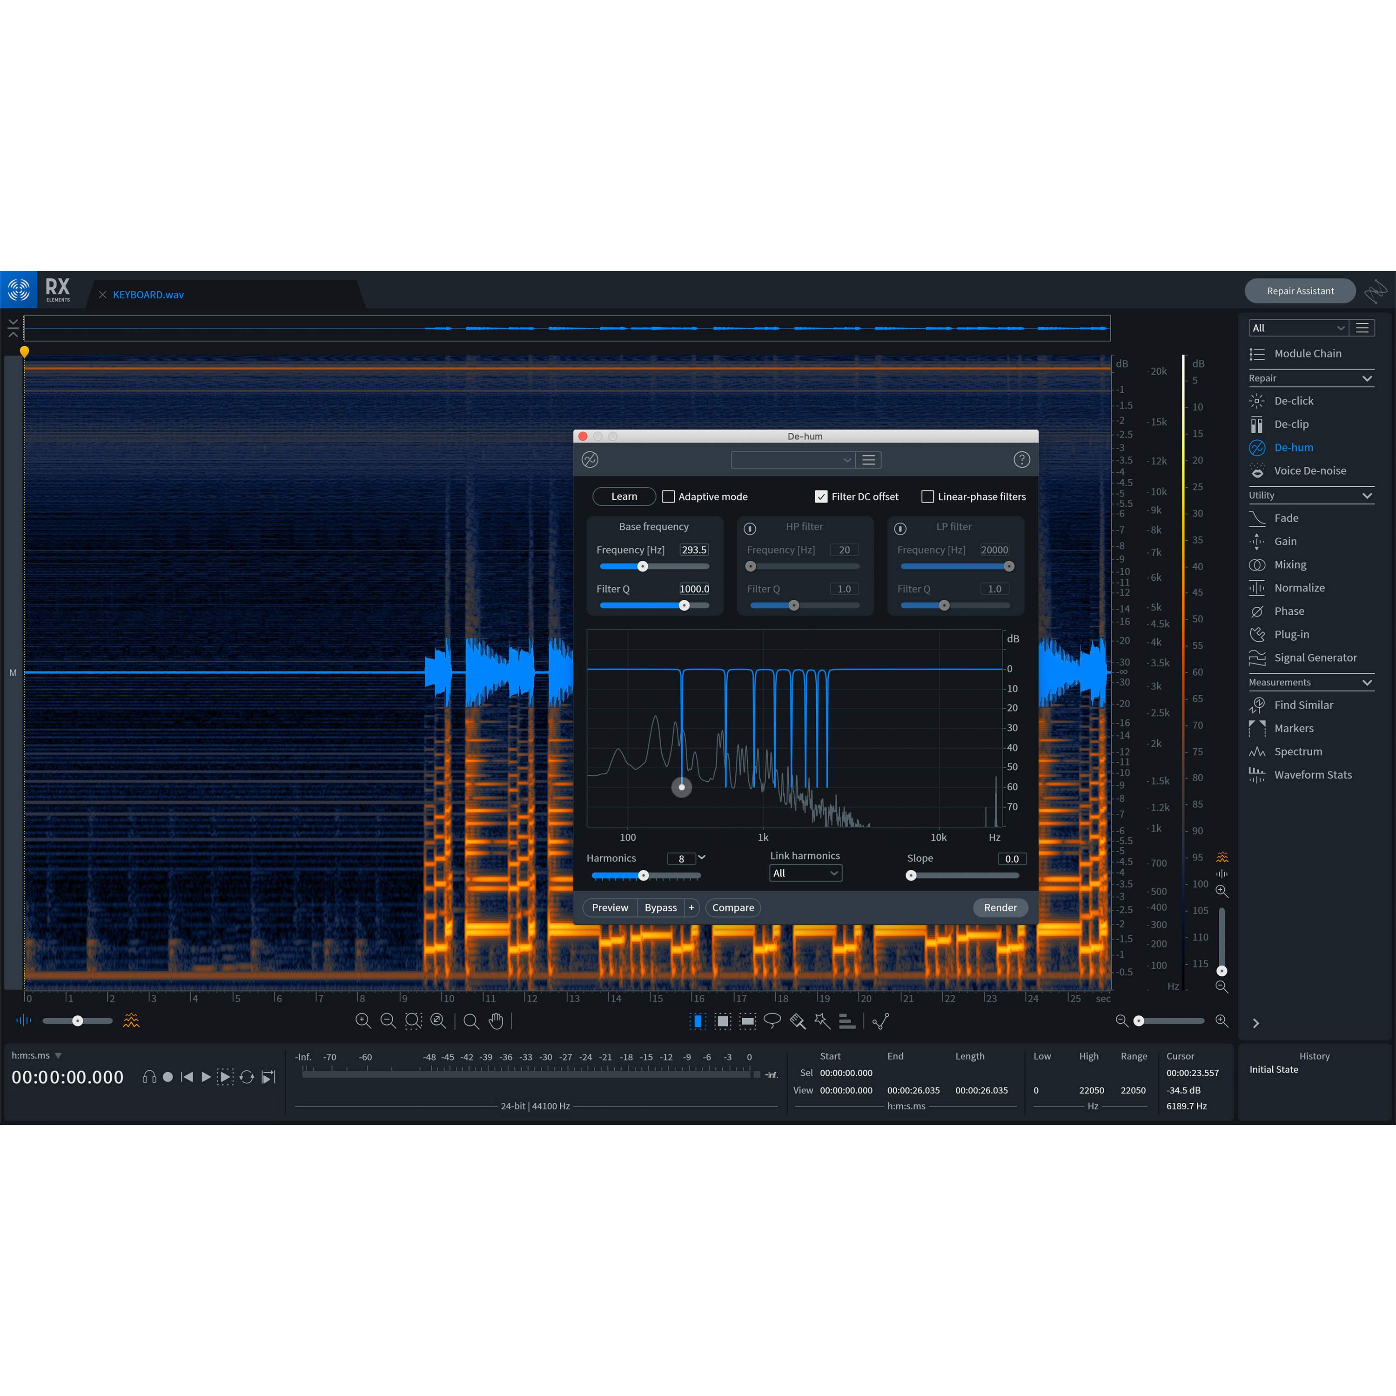Uncheck Filter DC offset
This screenshot has width=1396, height=1396.
pos(821,497)
